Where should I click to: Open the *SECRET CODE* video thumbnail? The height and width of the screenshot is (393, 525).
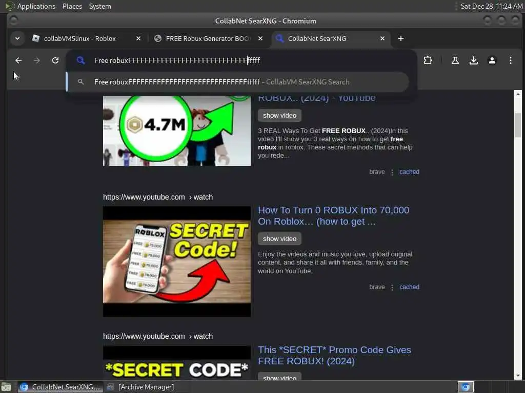point(177,363)
